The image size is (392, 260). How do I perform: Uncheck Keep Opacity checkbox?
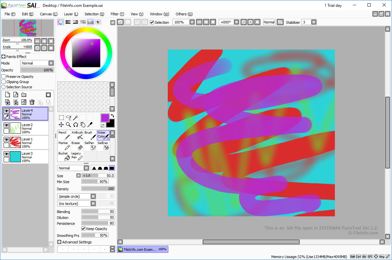(83, 229)
